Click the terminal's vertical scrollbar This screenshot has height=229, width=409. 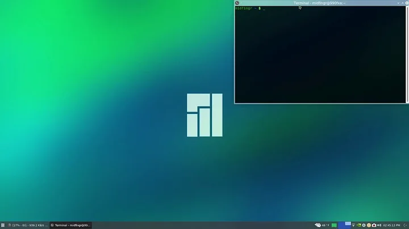pyautogui.click(x=407, y=54)
